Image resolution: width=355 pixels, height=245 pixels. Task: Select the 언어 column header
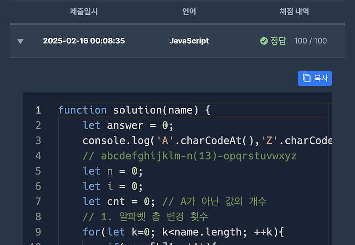[x=189, y=12]
